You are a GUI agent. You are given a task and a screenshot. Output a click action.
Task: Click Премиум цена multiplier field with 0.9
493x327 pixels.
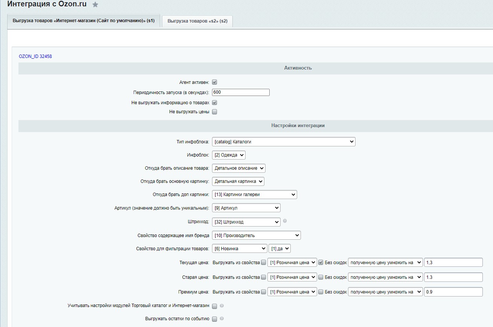(453, 292)
